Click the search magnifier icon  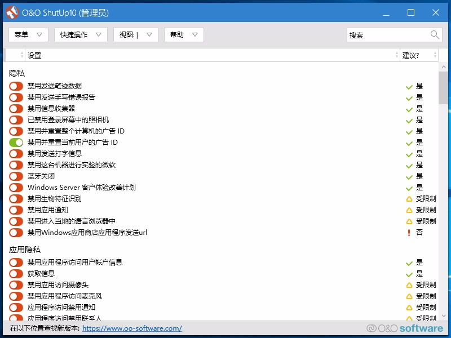tap(435, 35)
